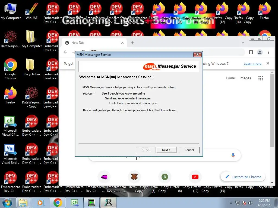This screenshot has width=278, height=208.
Task: Open Chrome's side panel icon
Action: [251, 52]
